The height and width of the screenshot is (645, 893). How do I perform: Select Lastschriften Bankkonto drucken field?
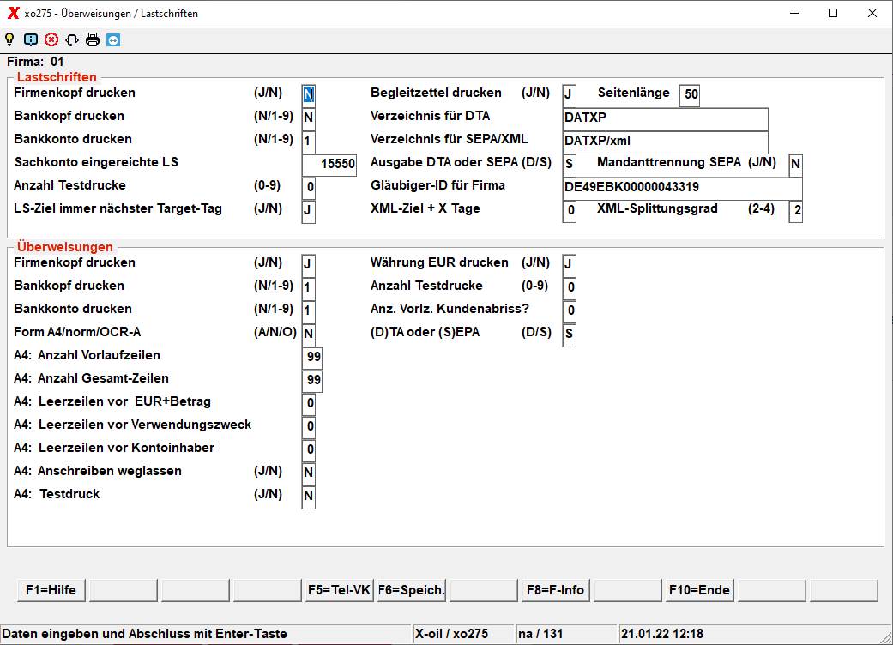[x=308, y=141]
